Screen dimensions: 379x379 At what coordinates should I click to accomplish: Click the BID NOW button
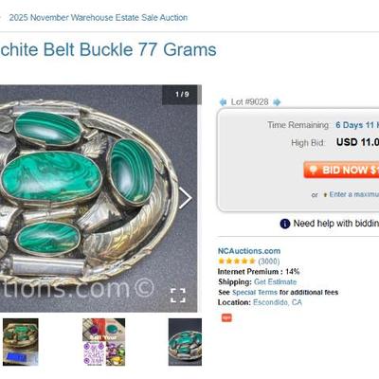(x=341, y=170)
